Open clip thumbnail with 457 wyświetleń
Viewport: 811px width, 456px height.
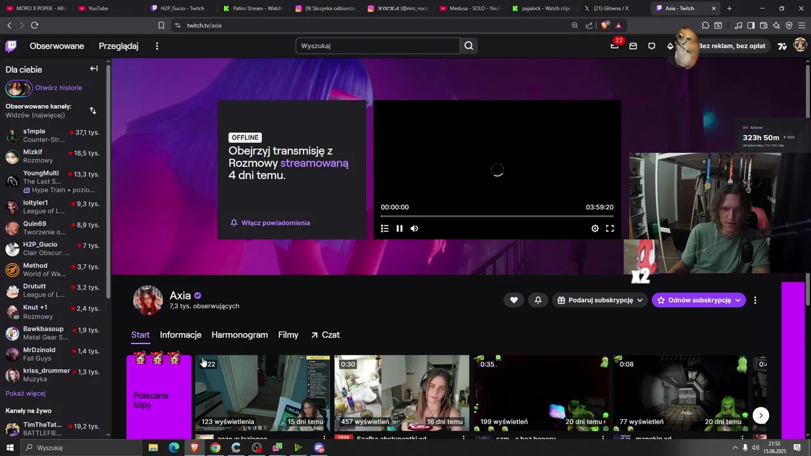(402, 393)
